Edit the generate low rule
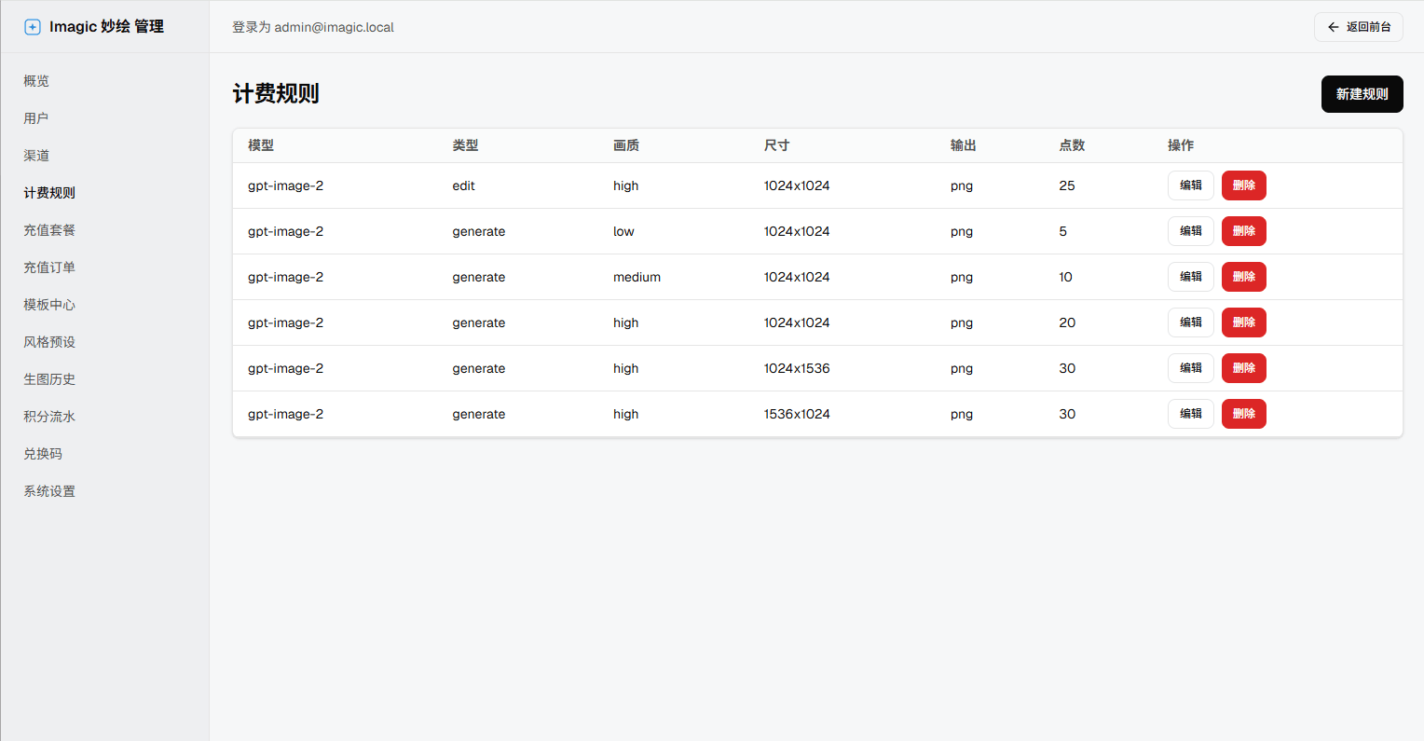 coord(1191,231)
